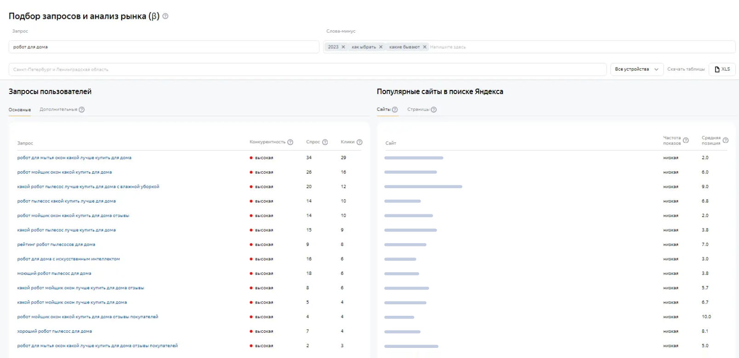Open query 'робот для мытья окон какой лучше купить для дома отзывы покупателей'
The image size is (739, 358).
[x=97, y=346]
